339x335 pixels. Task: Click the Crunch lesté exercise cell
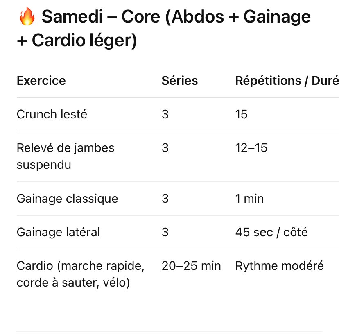[x=52, y=114]
